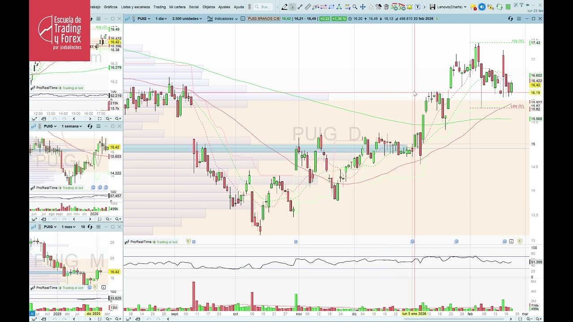Open PUIG dropdown in weekly chart panel
This screenshot has width=573, height=322.
click(x=50, y=126)
